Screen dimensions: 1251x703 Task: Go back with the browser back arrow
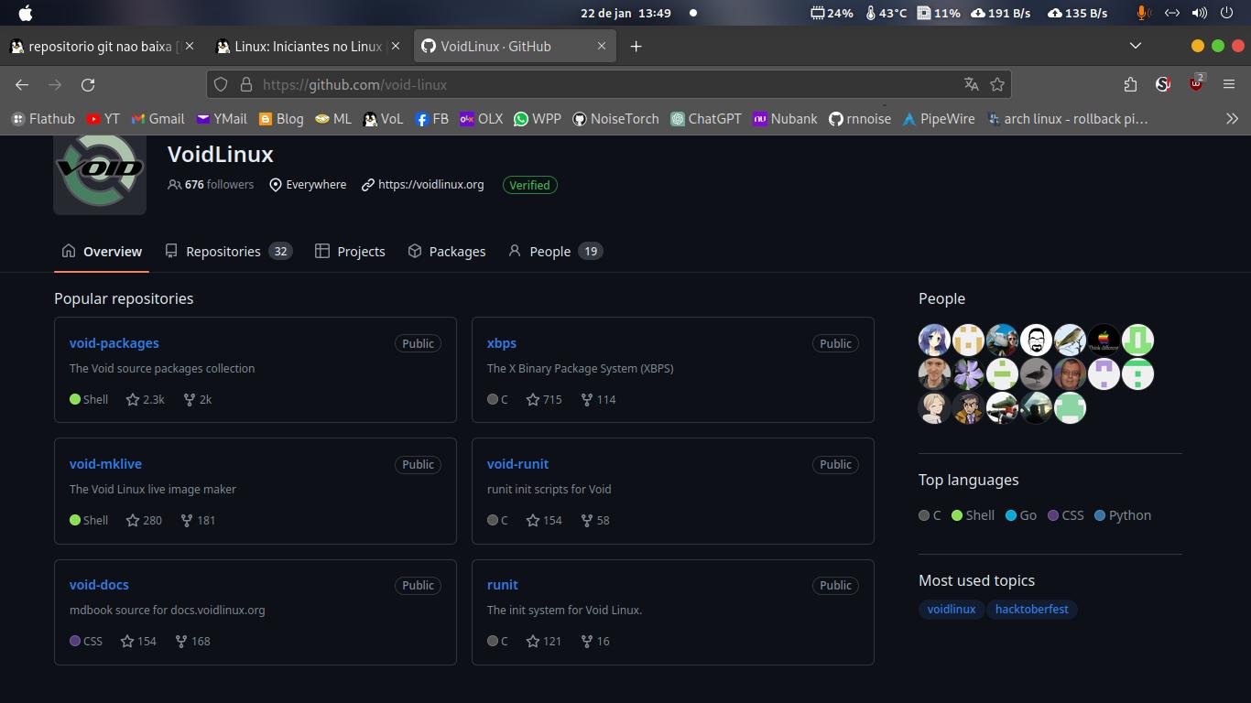point(22,84)
